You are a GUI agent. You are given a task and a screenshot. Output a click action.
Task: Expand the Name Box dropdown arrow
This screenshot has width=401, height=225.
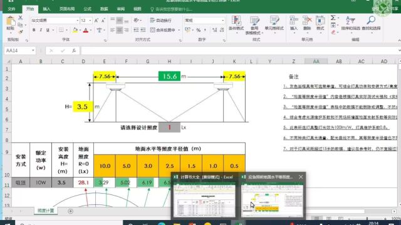[x=33, y=51]
